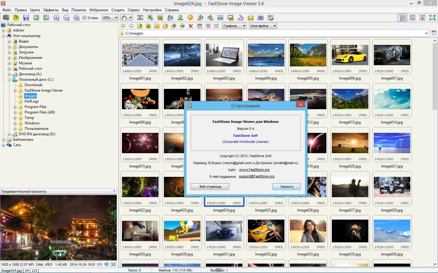Screen dimensions: 438x273
Task: Open the Имя файла sort dropdown
Action: pos(263,26)
